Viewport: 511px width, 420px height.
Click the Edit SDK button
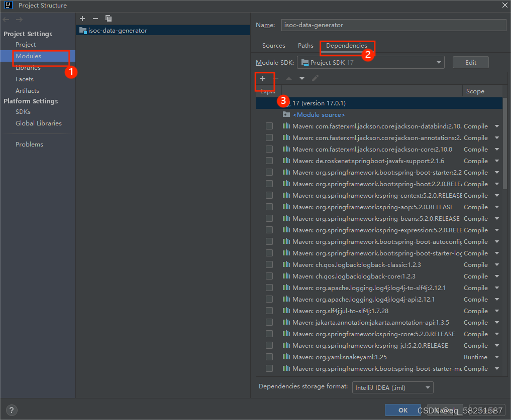point(471,63)
